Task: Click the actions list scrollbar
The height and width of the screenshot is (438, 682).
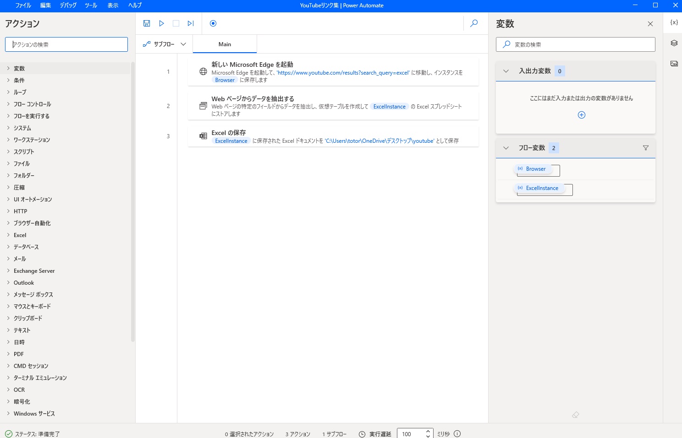Action: (133, 202)
